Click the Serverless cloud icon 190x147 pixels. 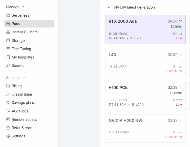[x=8, y=15]
